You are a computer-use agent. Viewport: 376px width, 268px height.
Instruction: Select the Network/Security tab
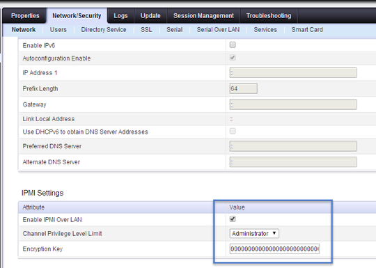pos(77,16)
